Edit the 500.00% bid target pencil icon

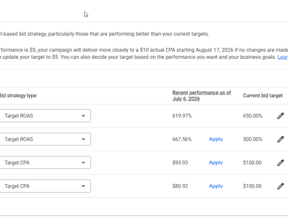pos(281,139)
